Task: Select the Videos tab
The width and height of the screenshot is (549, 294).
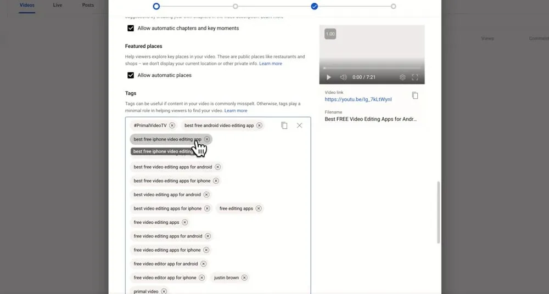Action: point(27,5)
